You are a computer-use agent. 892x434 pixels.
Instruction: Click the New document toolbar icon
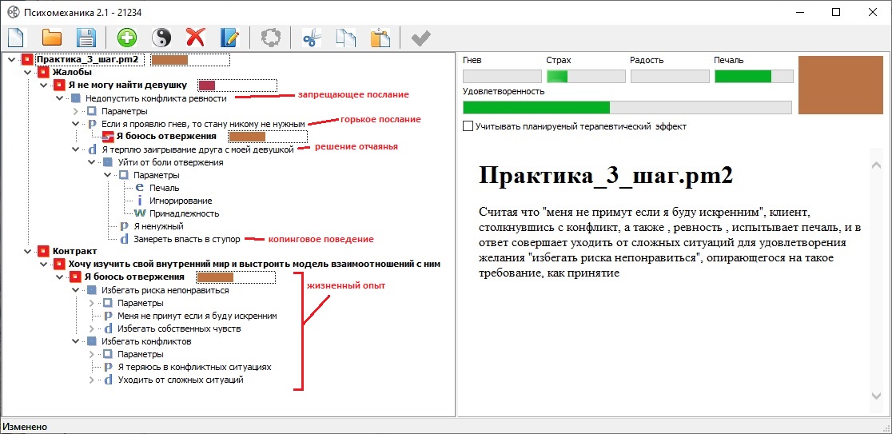(17, 37)
